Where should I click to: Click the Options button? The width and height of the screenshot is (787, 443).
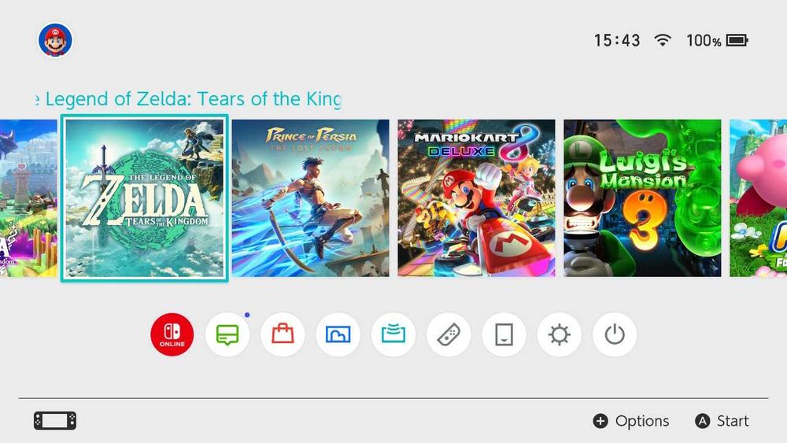pos(631,421)
